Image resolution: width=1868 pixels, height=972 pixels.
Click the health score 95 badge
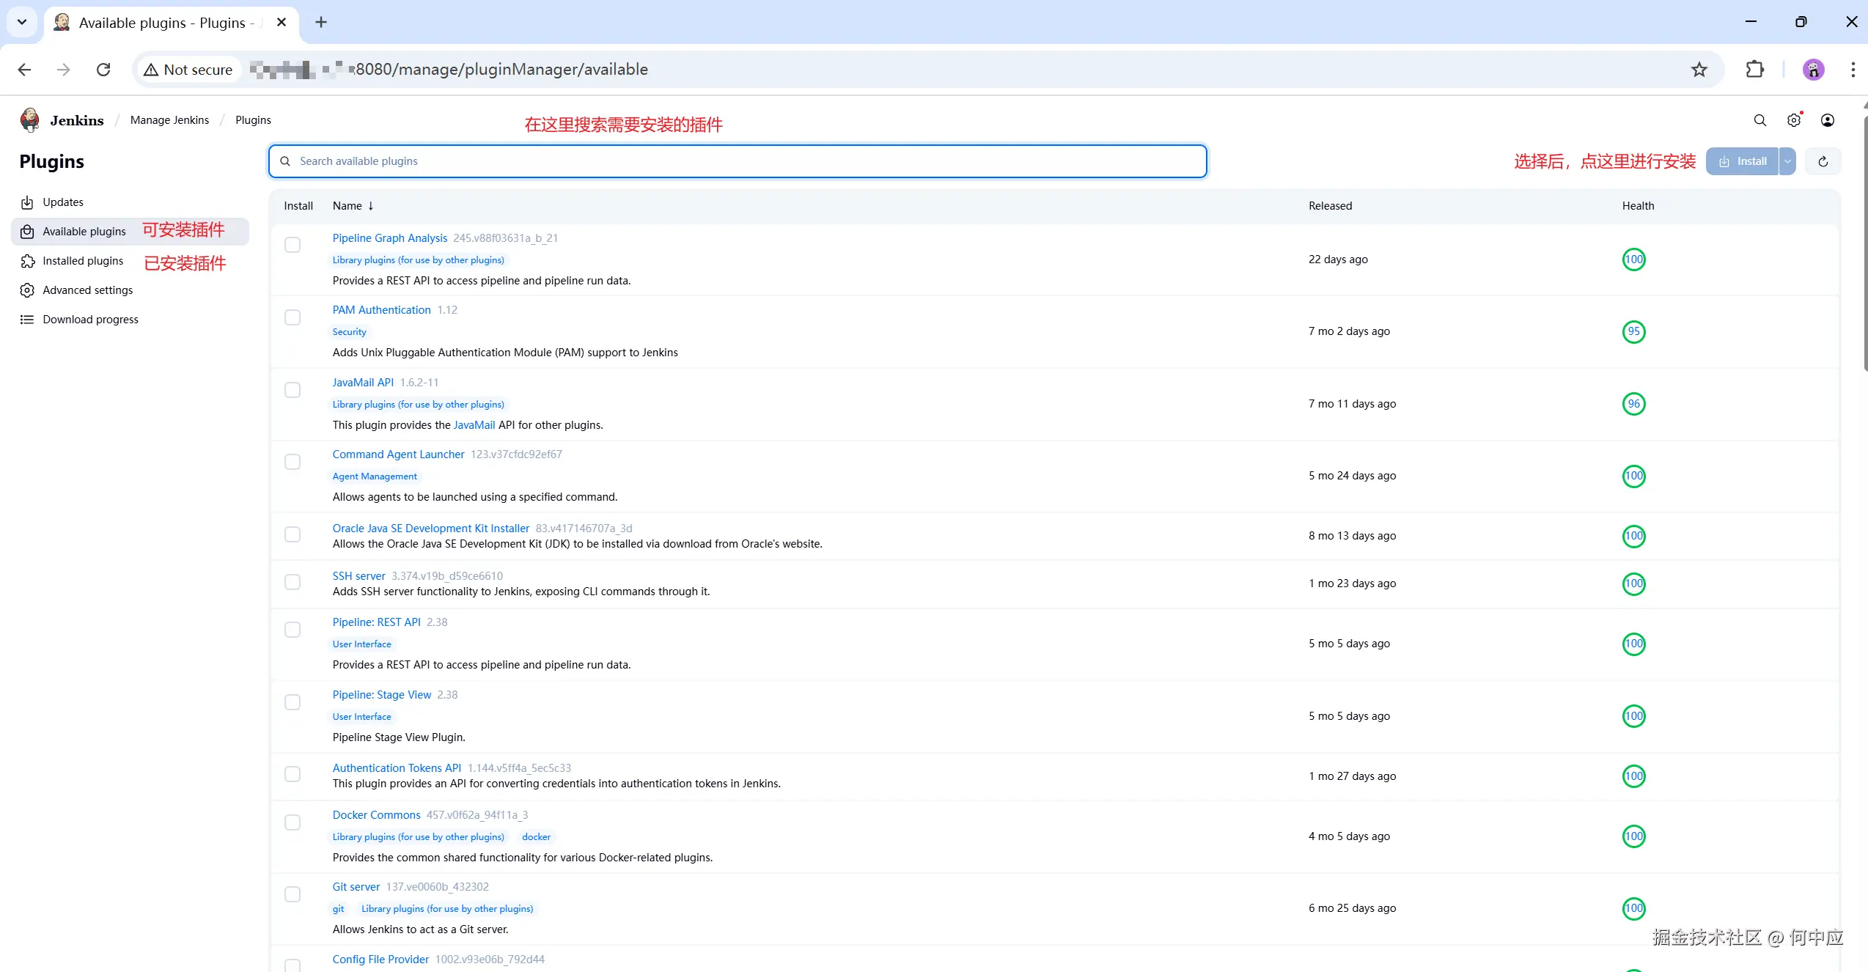tap(1633, 331)
